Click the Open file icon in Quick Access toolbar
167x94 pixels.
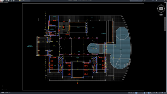pyautogui.click(x=5, y=1)
